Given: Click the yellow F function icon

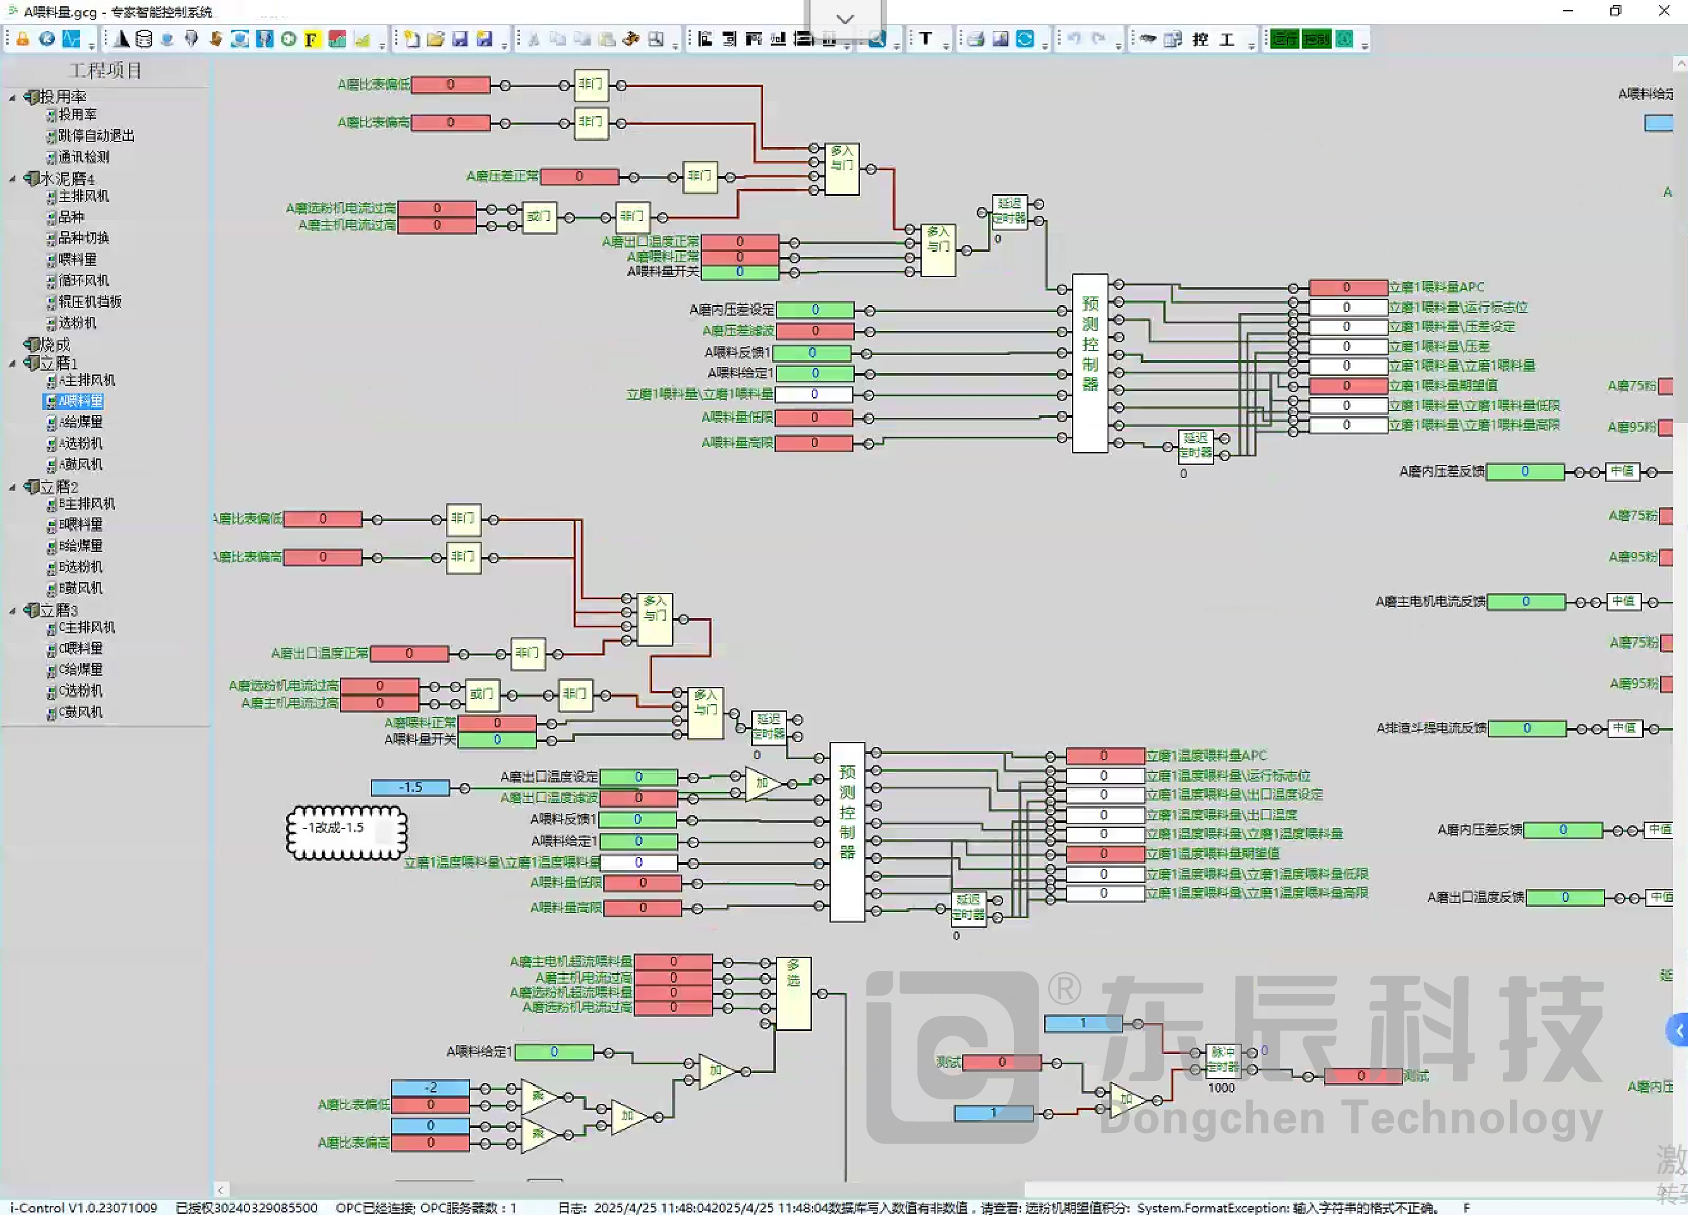Looking at the screenshot, I should [x=312, y=39].
